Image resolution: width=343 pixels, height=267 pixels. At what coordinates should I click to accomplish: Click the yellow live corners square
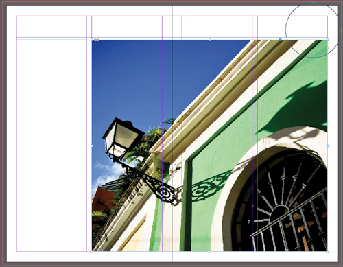coord(327,48)
